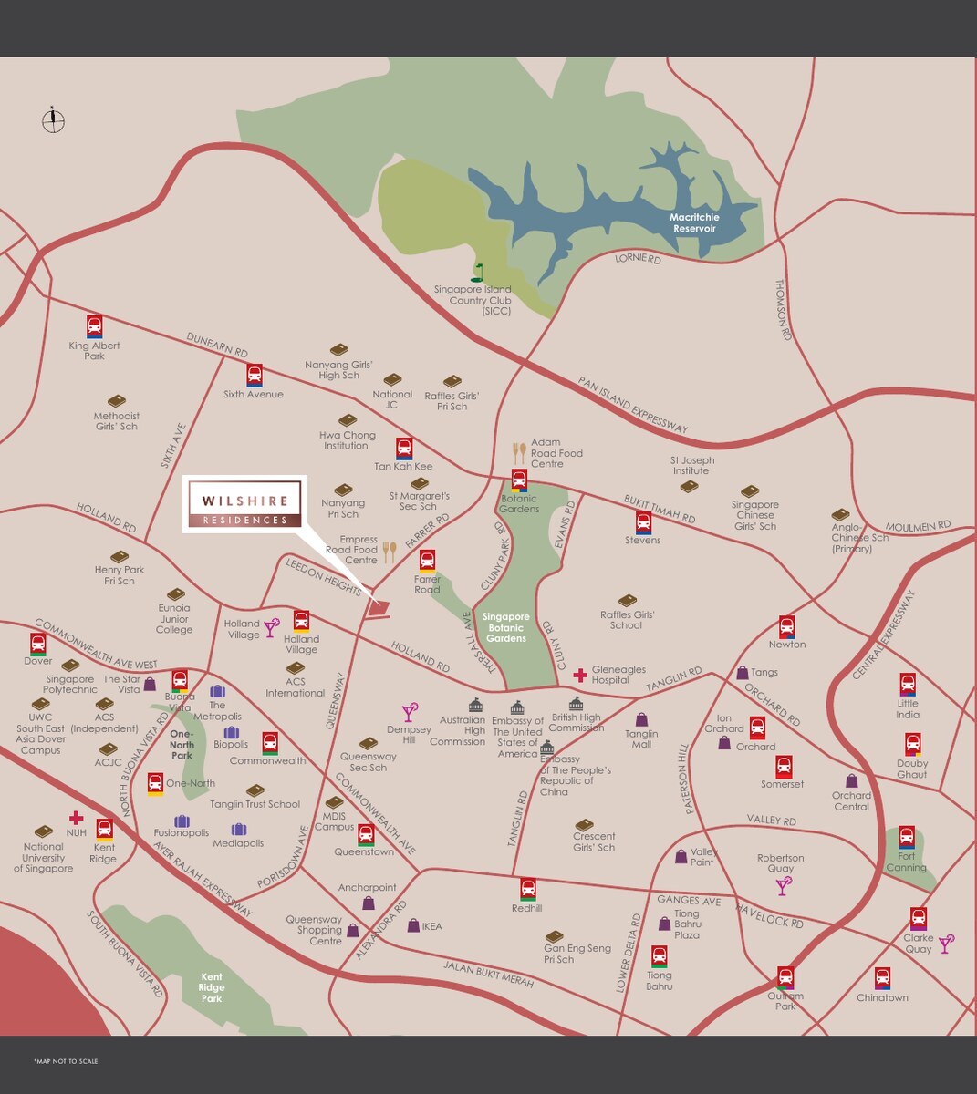Click the Stevens MRT station icon
The height and width of the screenshot is (1094, 977).
(643, 522)
